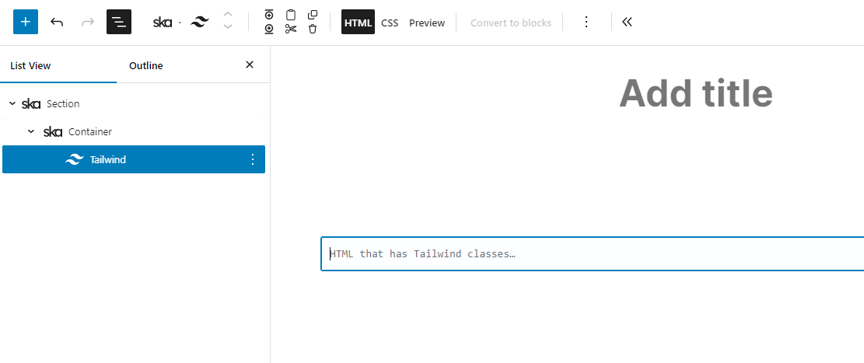Collapse the toolbar with double chevron

click(x=627, y=22)
